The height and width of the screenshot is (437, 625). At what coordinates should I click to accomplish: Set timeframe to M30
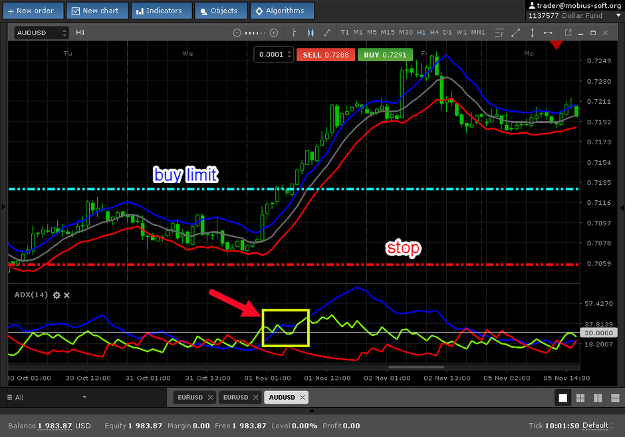coord(406,33)
